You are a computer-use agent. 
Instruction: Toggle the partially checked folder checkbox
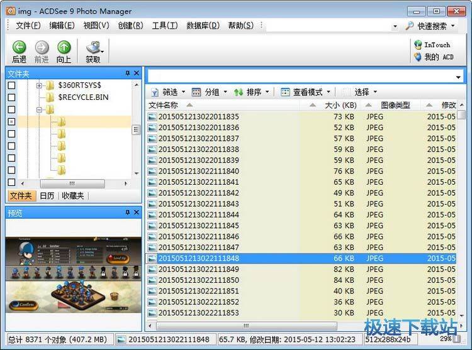coord(11,121)
